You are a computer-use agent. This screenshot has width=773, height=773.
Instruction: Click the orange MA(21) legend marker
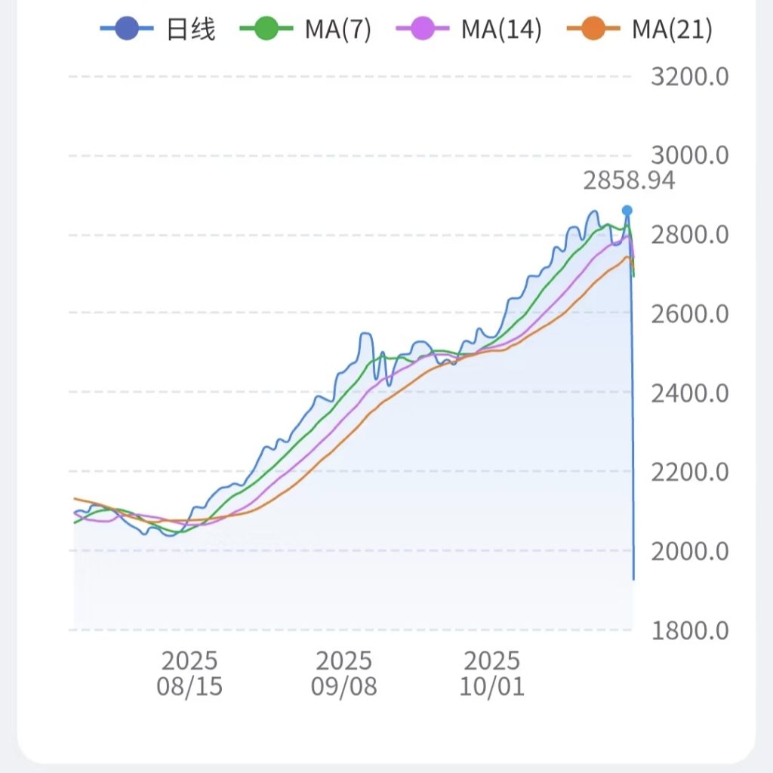pyautogui.click(x=593, y=29)
